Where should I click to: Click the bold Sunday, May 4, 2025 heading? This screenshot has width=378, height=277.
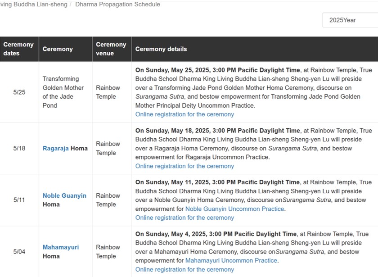pyautogui.click(x=216, y=234)
